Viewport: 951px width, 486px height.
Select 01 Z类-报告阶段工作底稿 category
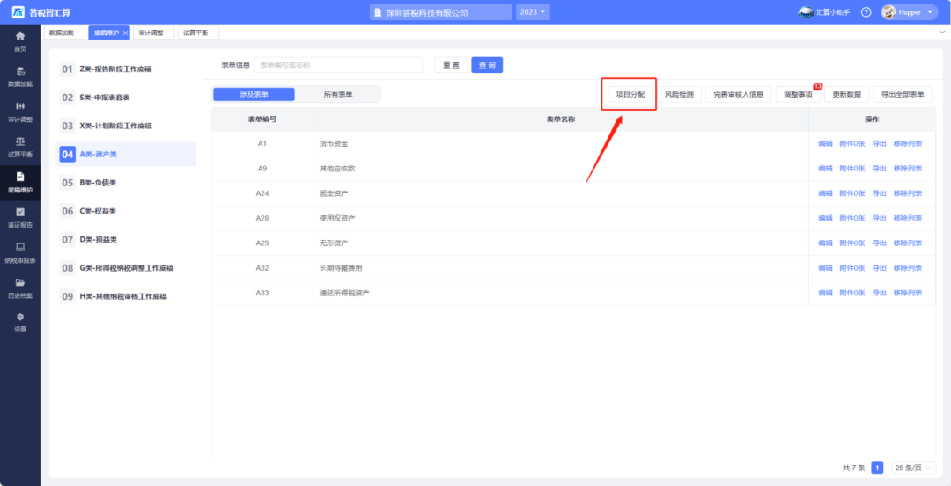(x=126, y=69)
